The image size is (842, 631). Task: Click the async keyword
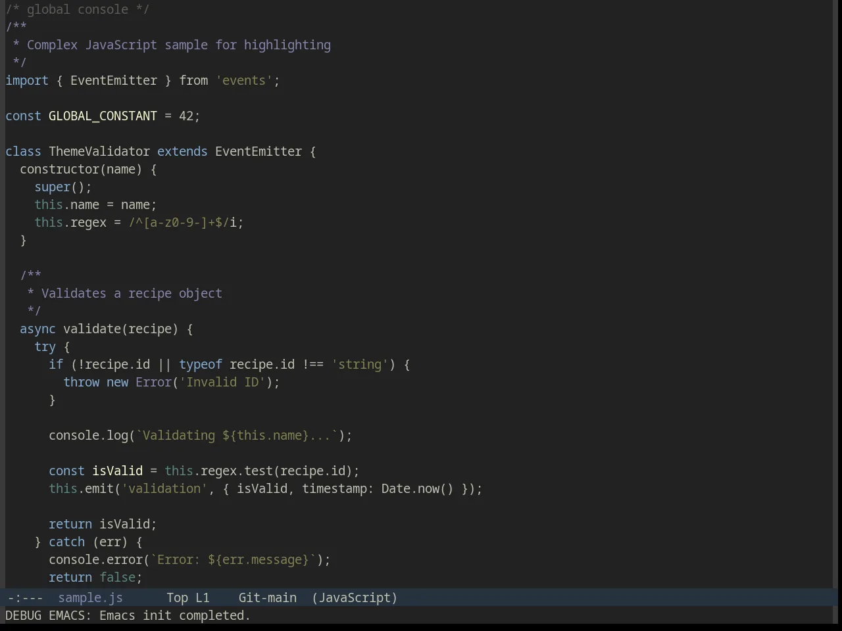(x=37, y=329)
